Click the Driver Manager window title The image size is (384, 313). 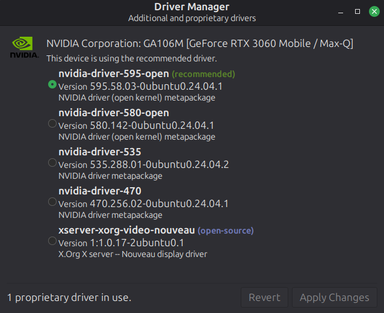[192, 7]
